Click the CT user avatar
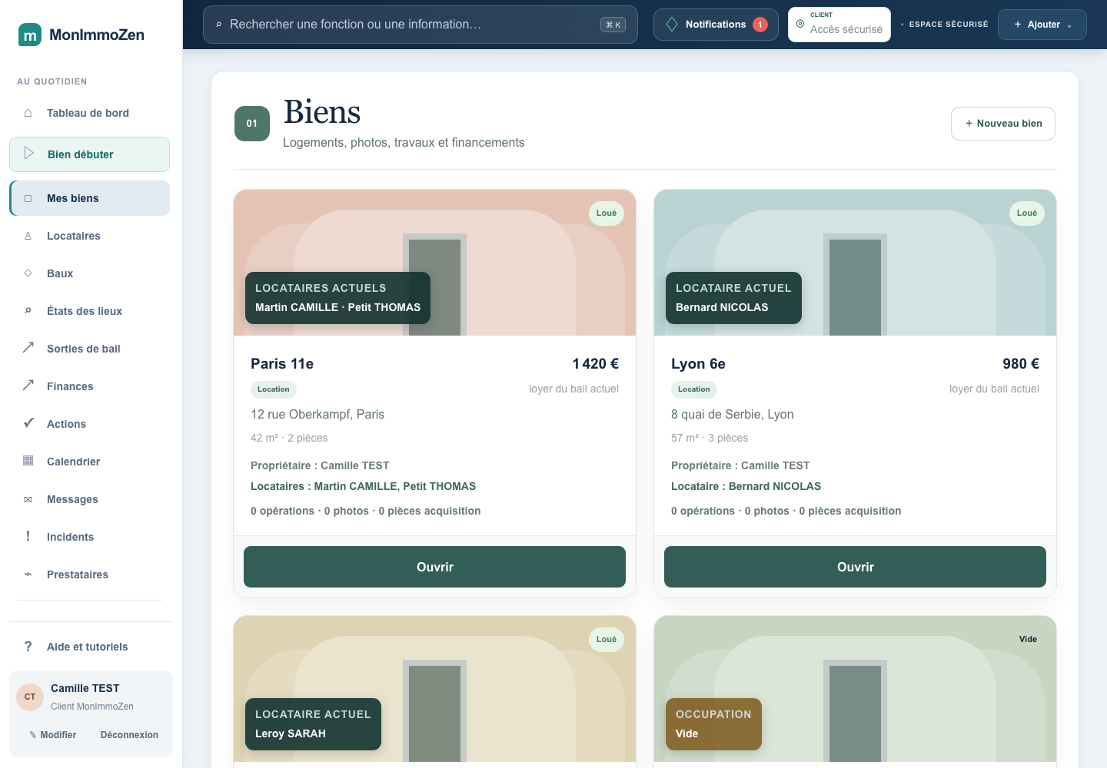Image resolution: width=1107 pixels, height=768 pixels. [30, 697]
